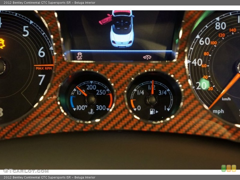Image resolution: width=240 pixels, height=180 pixels.
Task: Click the convertible roof icon in display
Action: pos(147,57)
